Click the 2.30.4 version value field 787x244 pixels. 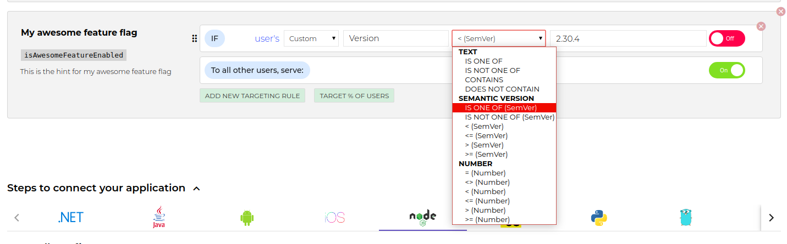(628, 38)
